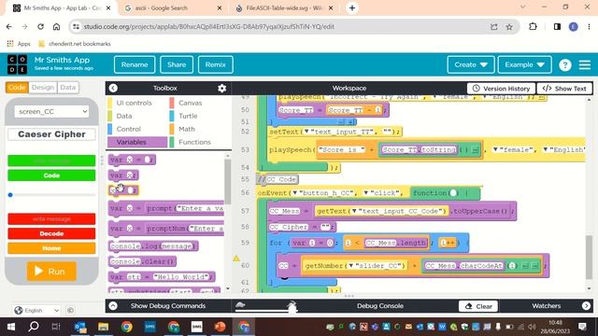Expand the Watchers panel arrow
Image resolution: width=598 pixels, height=336 pixels.
pos(586,306)
